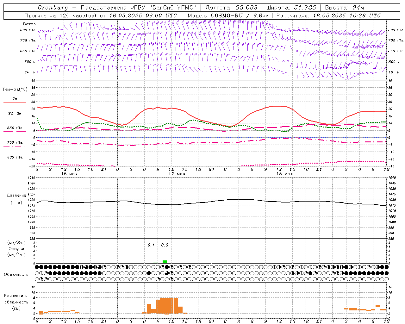405x324 pixels.
Task: Click the solid red 2м legend line
Action: 15,102
